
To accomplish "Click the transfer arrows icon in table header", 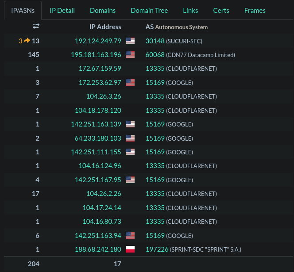I will tap(36, 27).
